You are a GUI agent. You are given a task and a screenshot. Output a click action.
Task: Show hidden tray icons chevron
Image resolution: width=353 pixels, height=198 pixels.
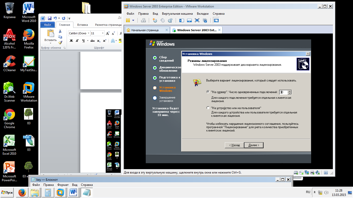[314, 192]
